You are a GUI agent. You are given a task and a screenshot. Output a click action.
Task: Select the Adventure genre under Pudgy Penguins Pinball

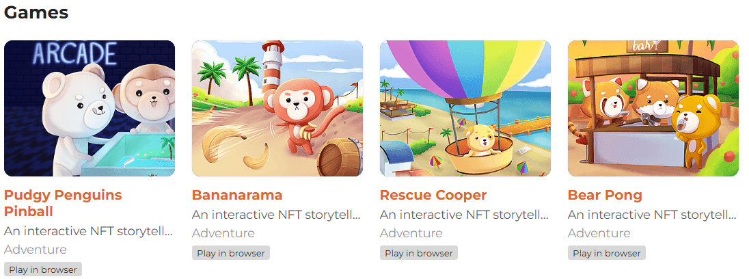point(36,250)
